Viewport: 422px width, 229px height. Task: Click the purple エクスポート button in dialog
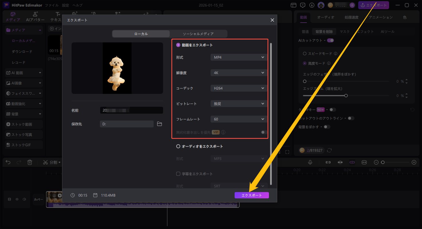pyautogui.click(x=251, y=195)
